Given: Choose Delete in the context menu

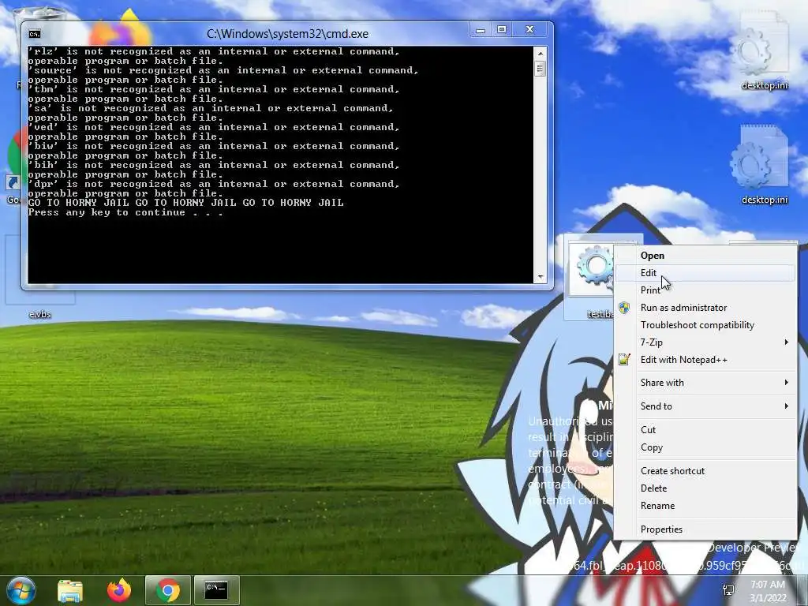Looking at the screenshot, I should pyautogui.click(x=705, y=488).
